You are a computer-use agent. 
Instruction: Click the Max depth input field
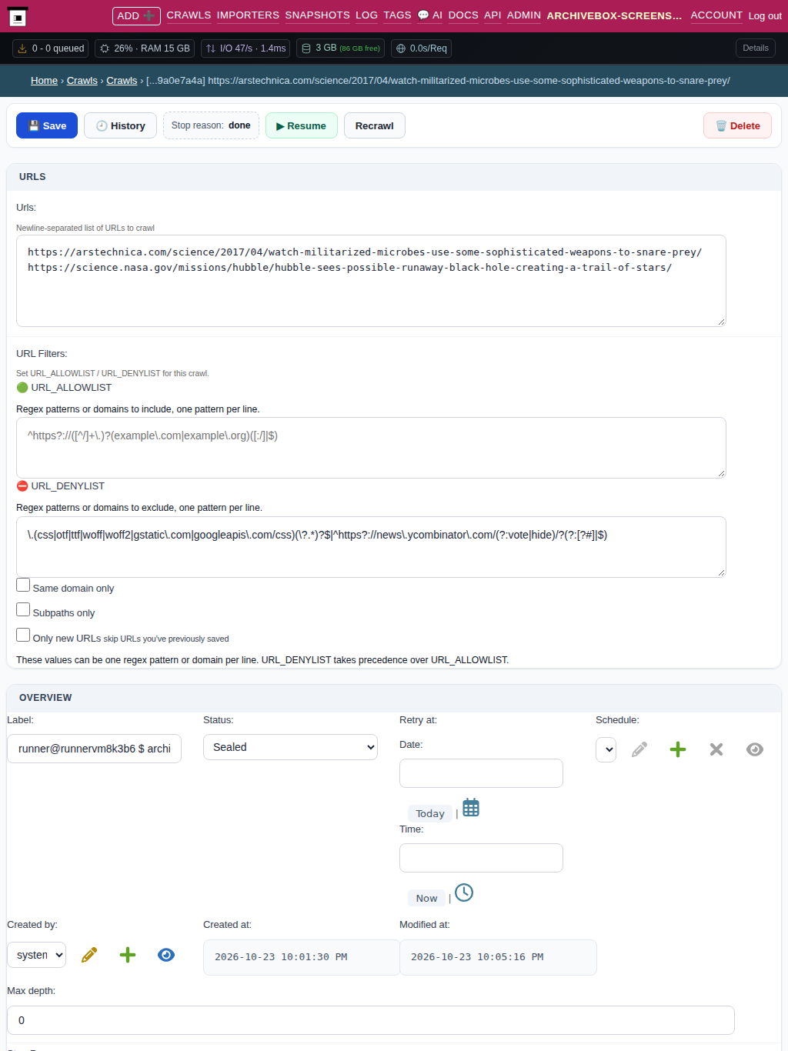[x=371, y=1020]
